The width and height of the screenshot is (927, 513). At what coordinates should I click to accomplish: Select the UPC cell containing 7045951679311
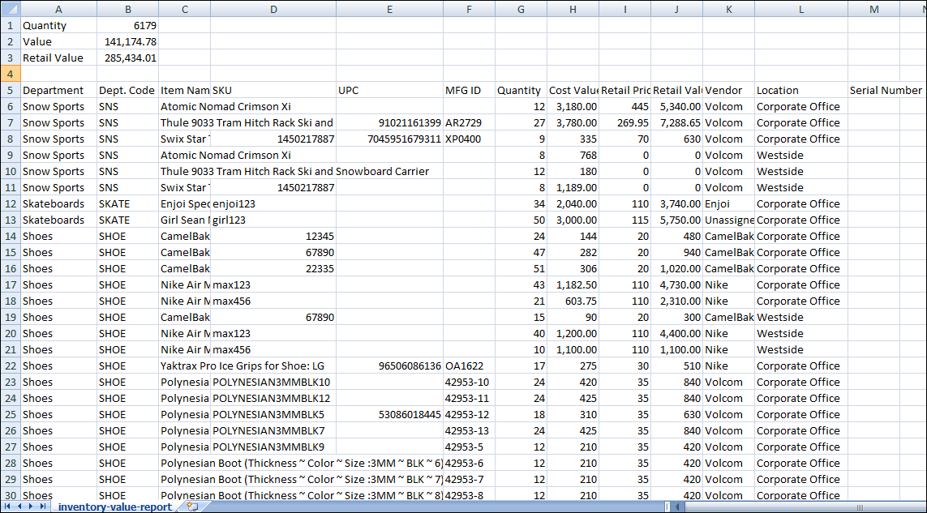388,139
